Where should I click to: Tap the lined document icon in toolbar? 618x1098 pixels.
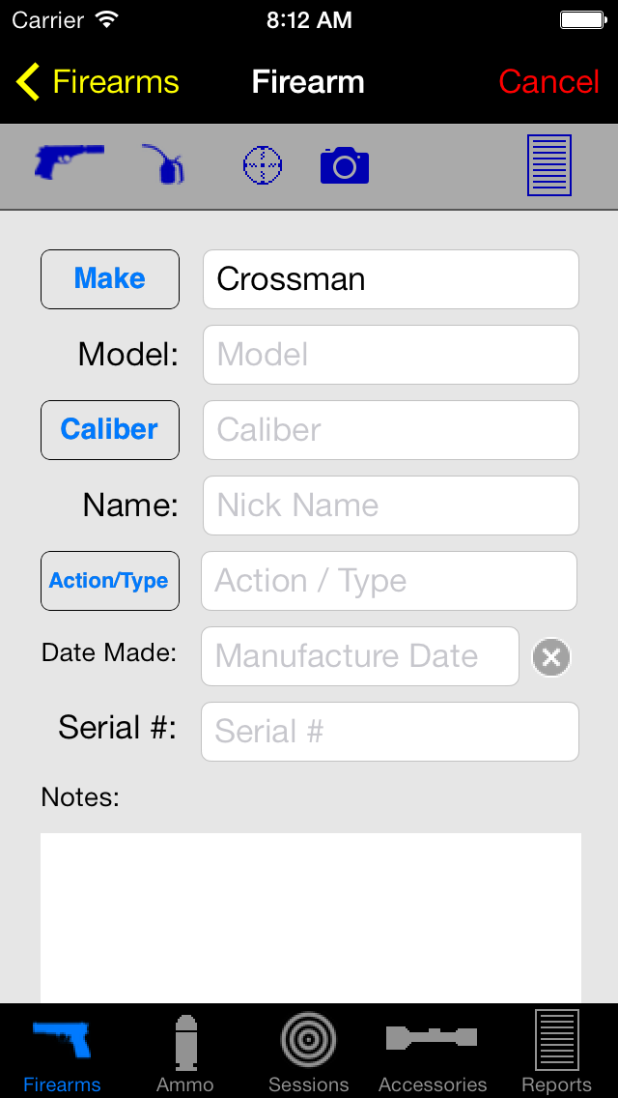coord(548,166)
